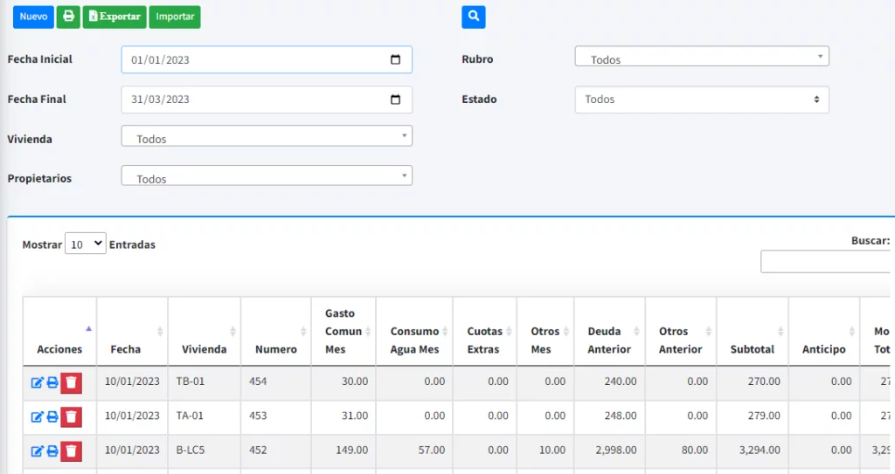
Task: Open calendar picker for Fecha Inicial
Action: click(395, 60)
